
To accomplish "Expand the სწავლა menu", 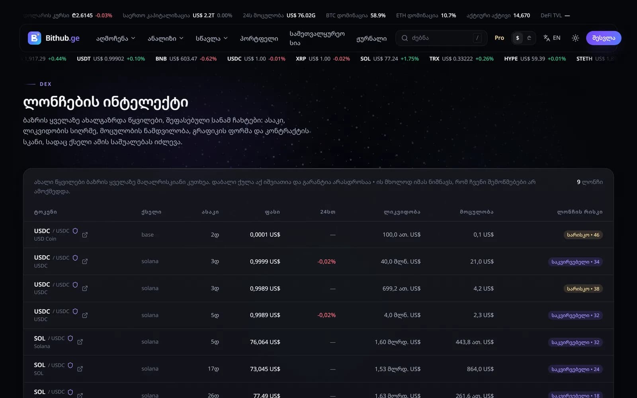I will 212,38.
